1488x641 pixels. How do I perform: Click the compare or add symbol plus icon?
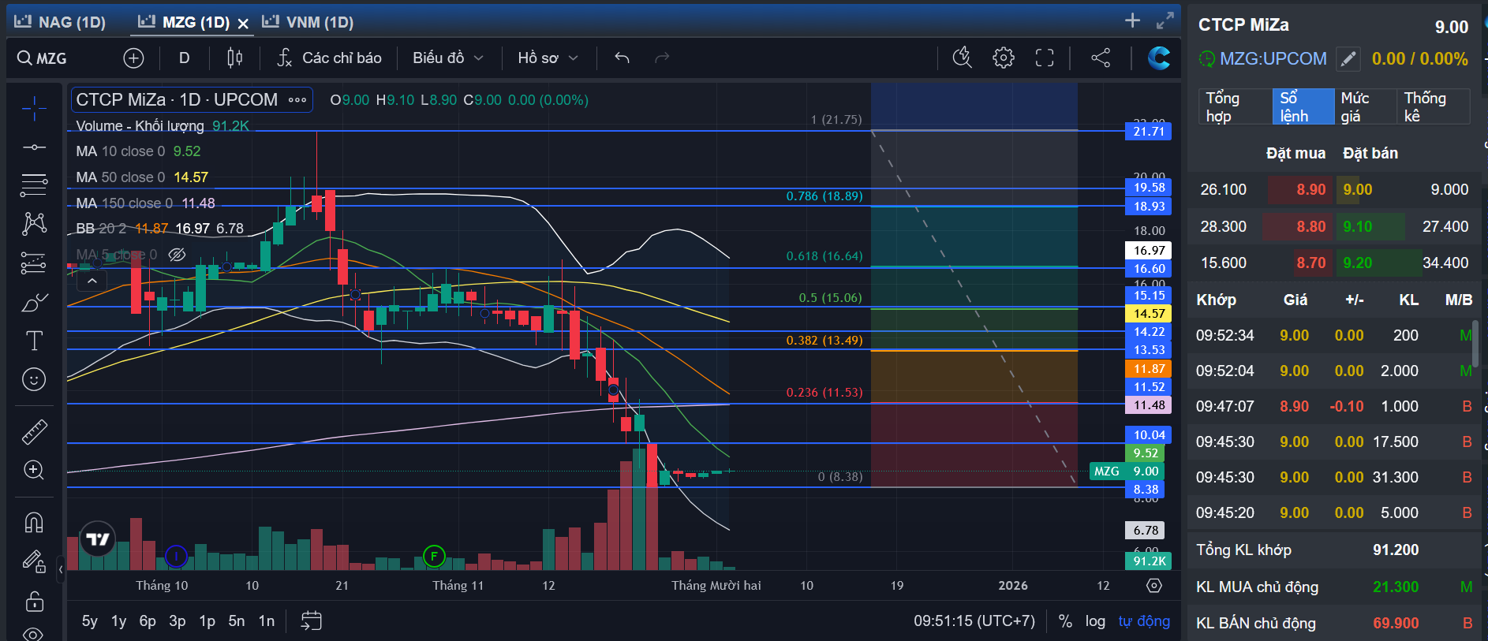tap(133, 58)
